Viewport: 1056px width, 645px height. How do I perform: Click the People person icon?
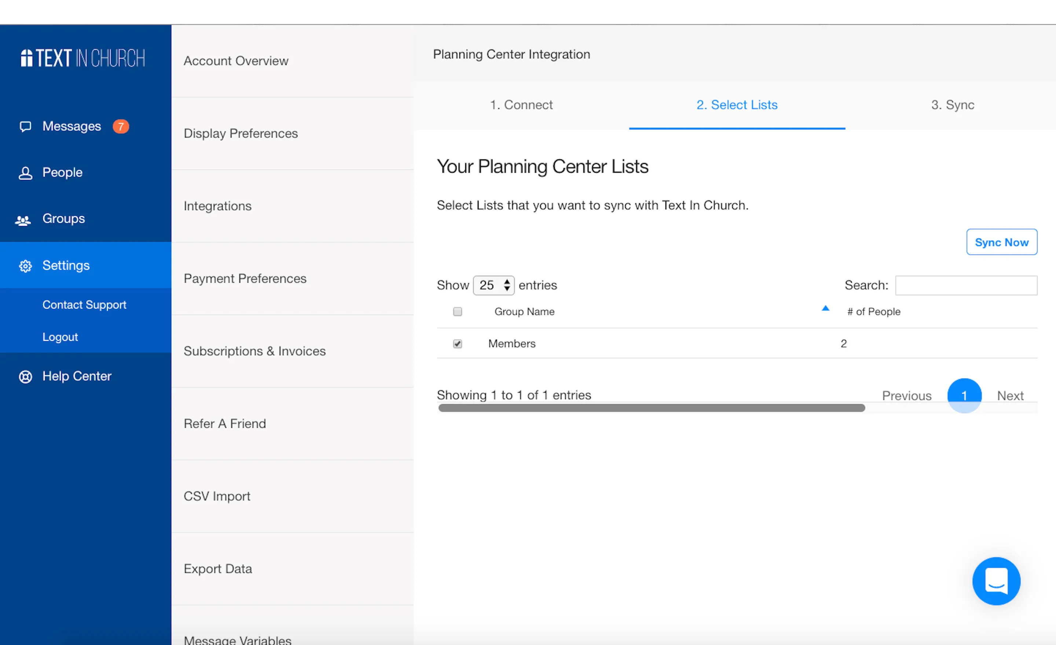click(25, 173)
